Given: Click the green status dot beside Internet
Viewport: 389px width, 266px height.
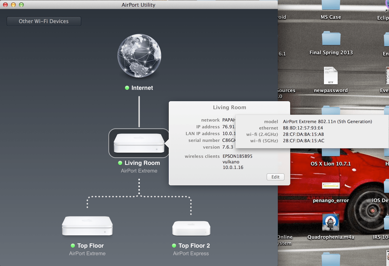Looking at the screenshot, I should tap(127, 88).
